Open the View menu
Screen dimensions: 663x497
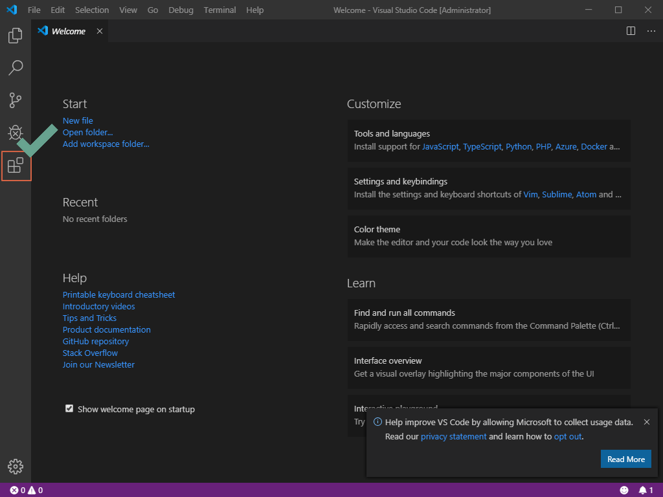[128, 10]
